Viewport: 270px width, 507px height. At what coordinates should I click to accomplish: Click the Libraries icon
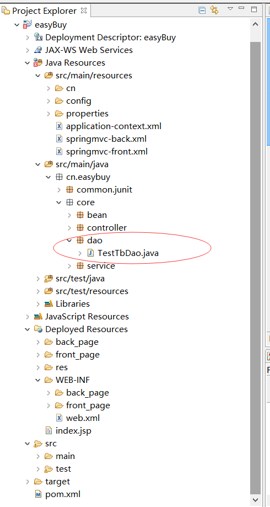(48, 303)
